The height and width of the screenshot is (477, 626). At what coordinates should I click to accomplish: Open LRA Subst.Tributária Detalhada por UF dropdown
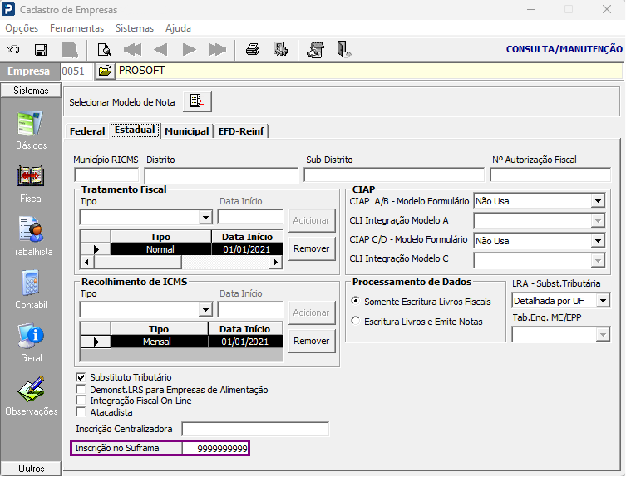point(603,300)
